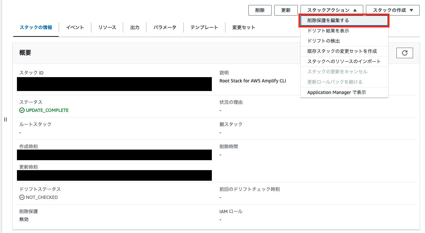This screenshot has width=425, height=233.
Task: Click the IAM ロール label
Action: pos(231,211)
